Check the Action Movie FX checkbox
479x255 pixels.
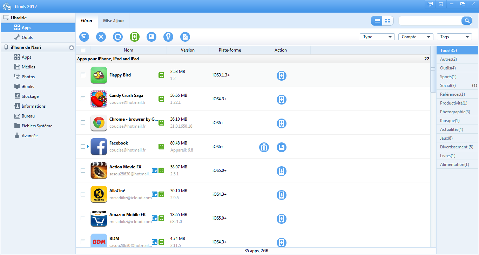(x=83, y=170)
